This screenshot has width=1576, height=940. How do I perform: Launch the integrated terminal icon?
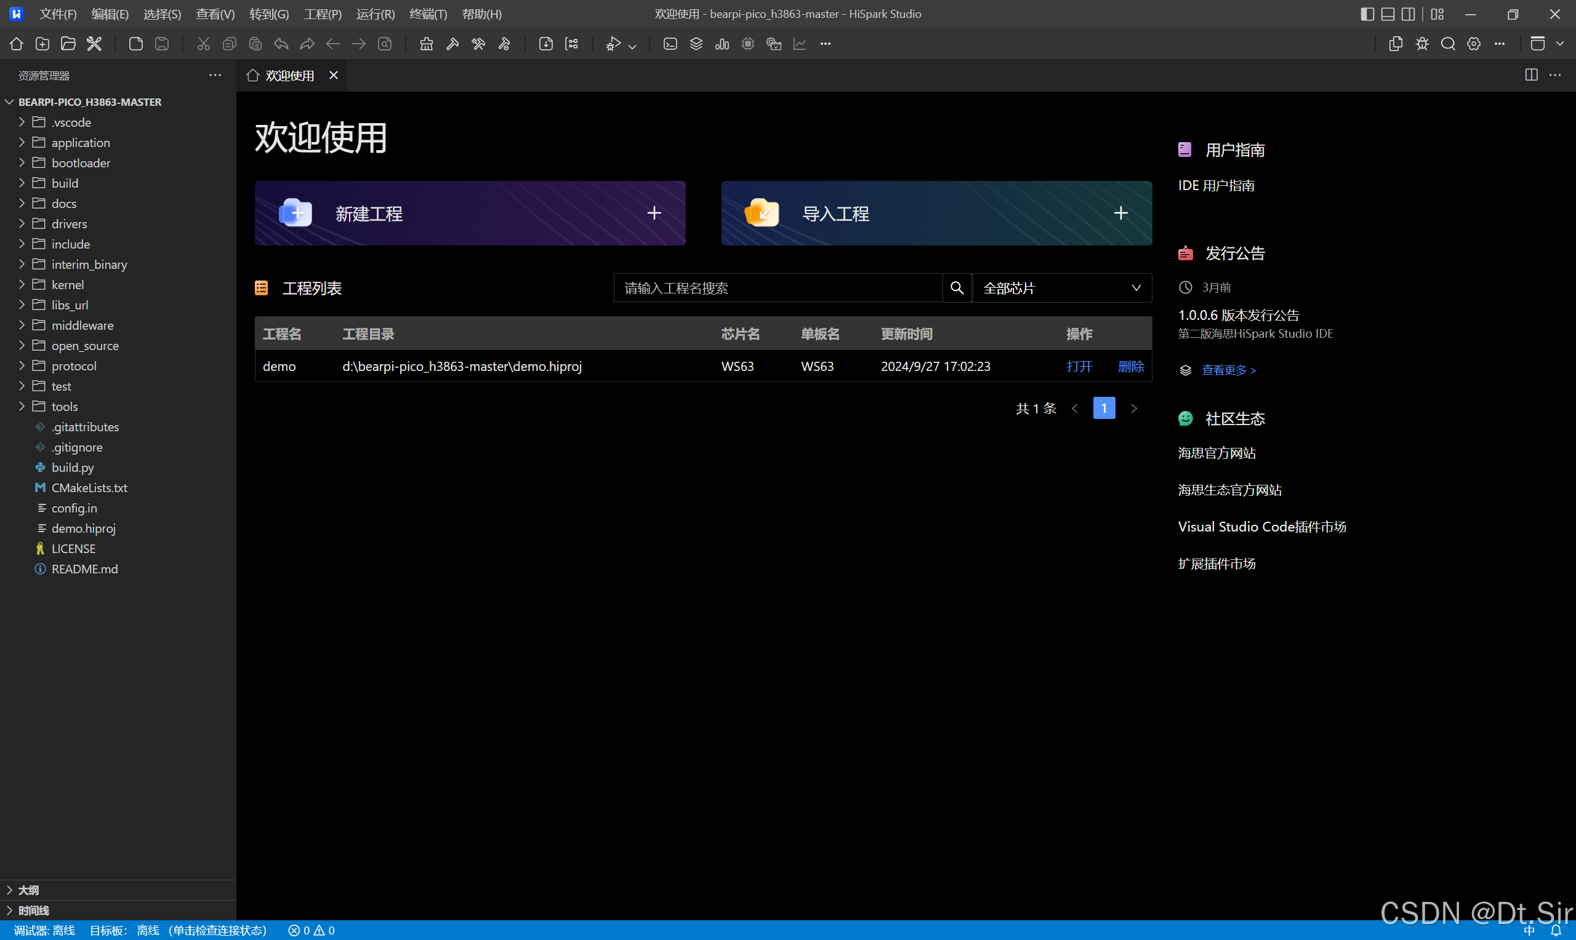[670, 44]
